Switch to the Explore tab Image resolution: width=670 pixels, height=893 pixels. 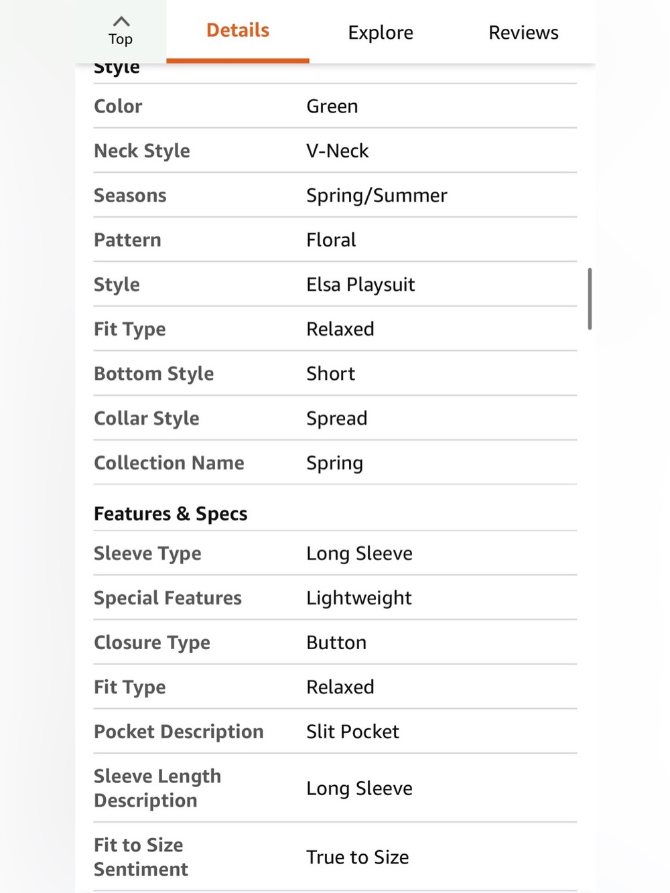tap(381, 32)
